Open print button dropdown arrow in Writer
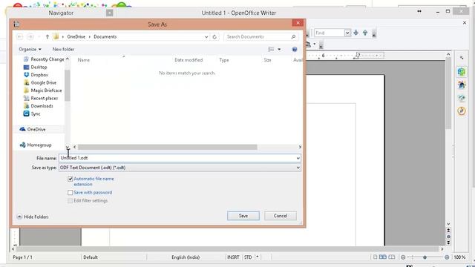Viewport: 475px width, 267px height. (x=315, y=44)
